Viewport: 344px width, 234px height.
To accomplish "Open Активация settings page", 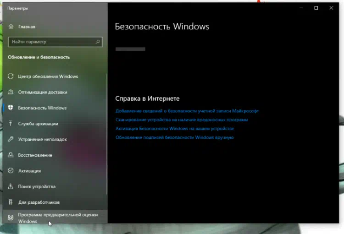I will 55,171.
